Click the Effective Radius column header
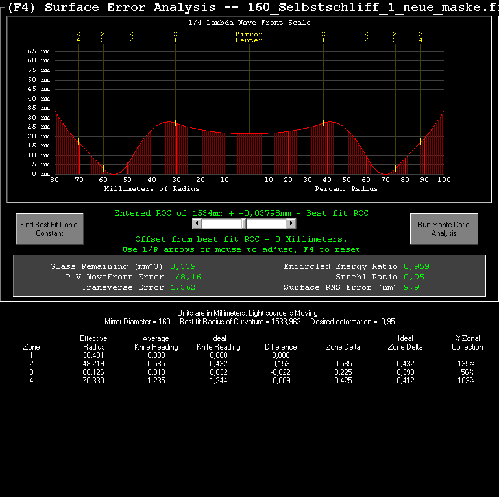Image resolution: width=499 pixels, height=497 pixels. pos(93,342)
